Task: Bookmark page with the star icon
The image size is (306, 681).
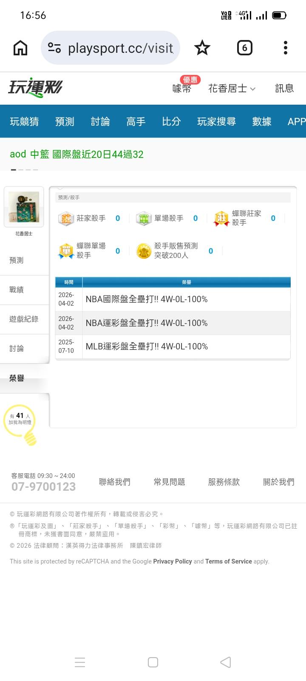Action: click(x=202, y=48)
